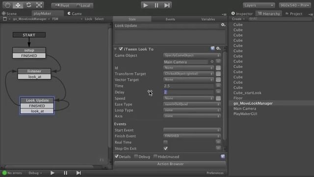Click the look_at transition under listener

(34, 77)
